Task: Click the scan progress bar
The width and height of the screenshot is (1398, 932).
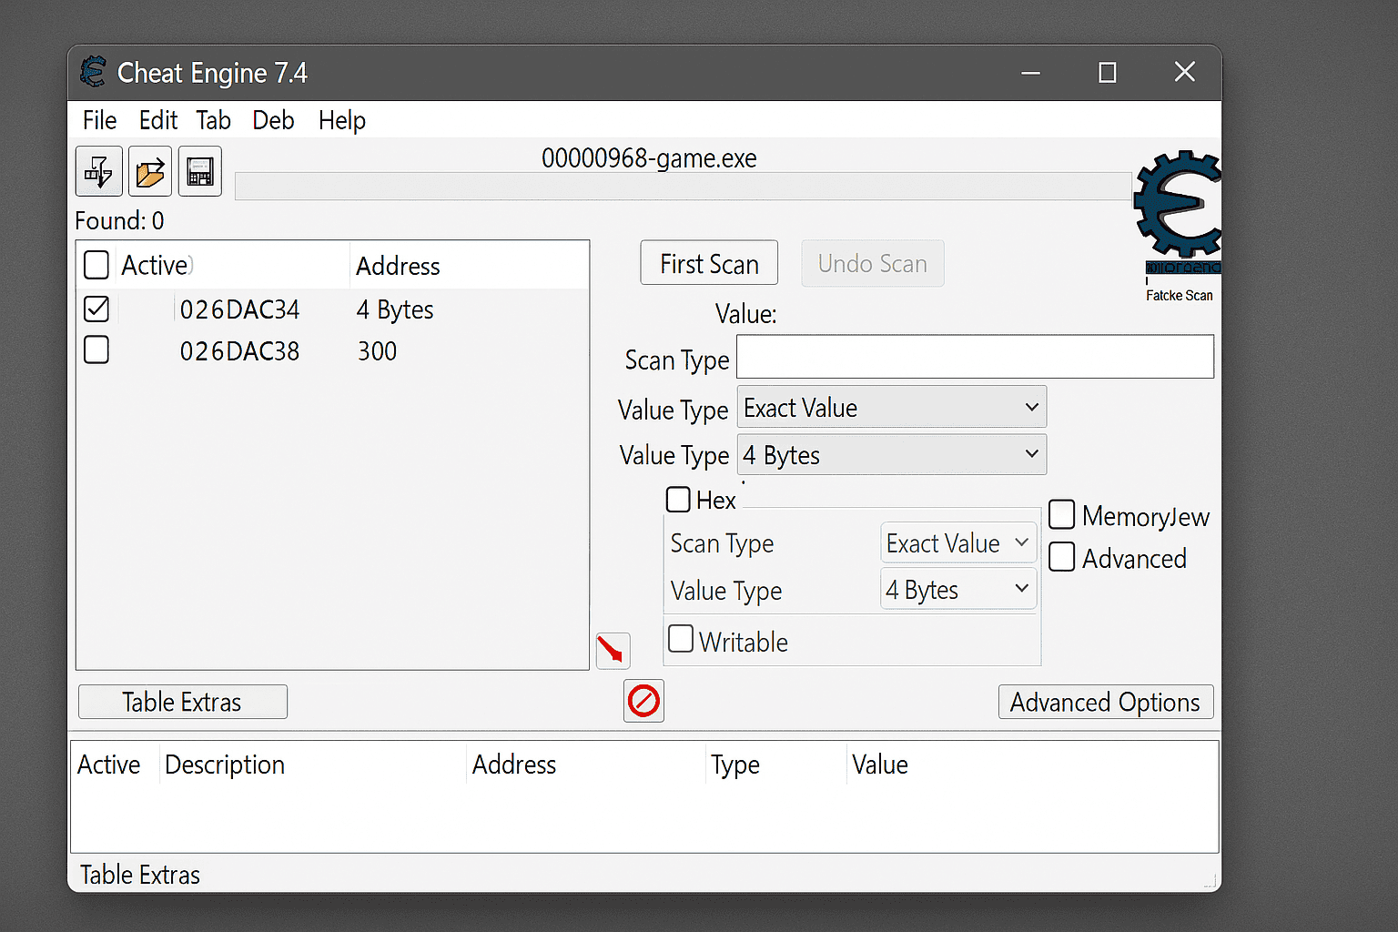Action: coord(683,187)
